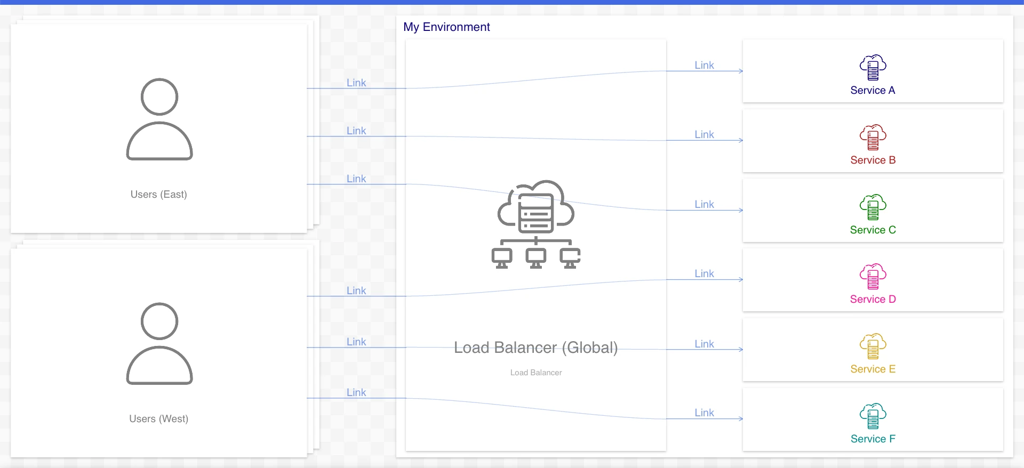Click the teal Service F cloud icon

click(873, 416)
